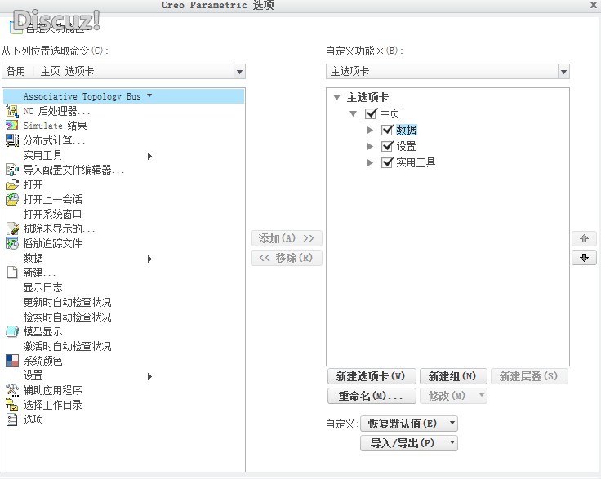Close the Creo Parametric 选项 dialog
This screenshot has height=479, width=601.
(x=593, y=5)
